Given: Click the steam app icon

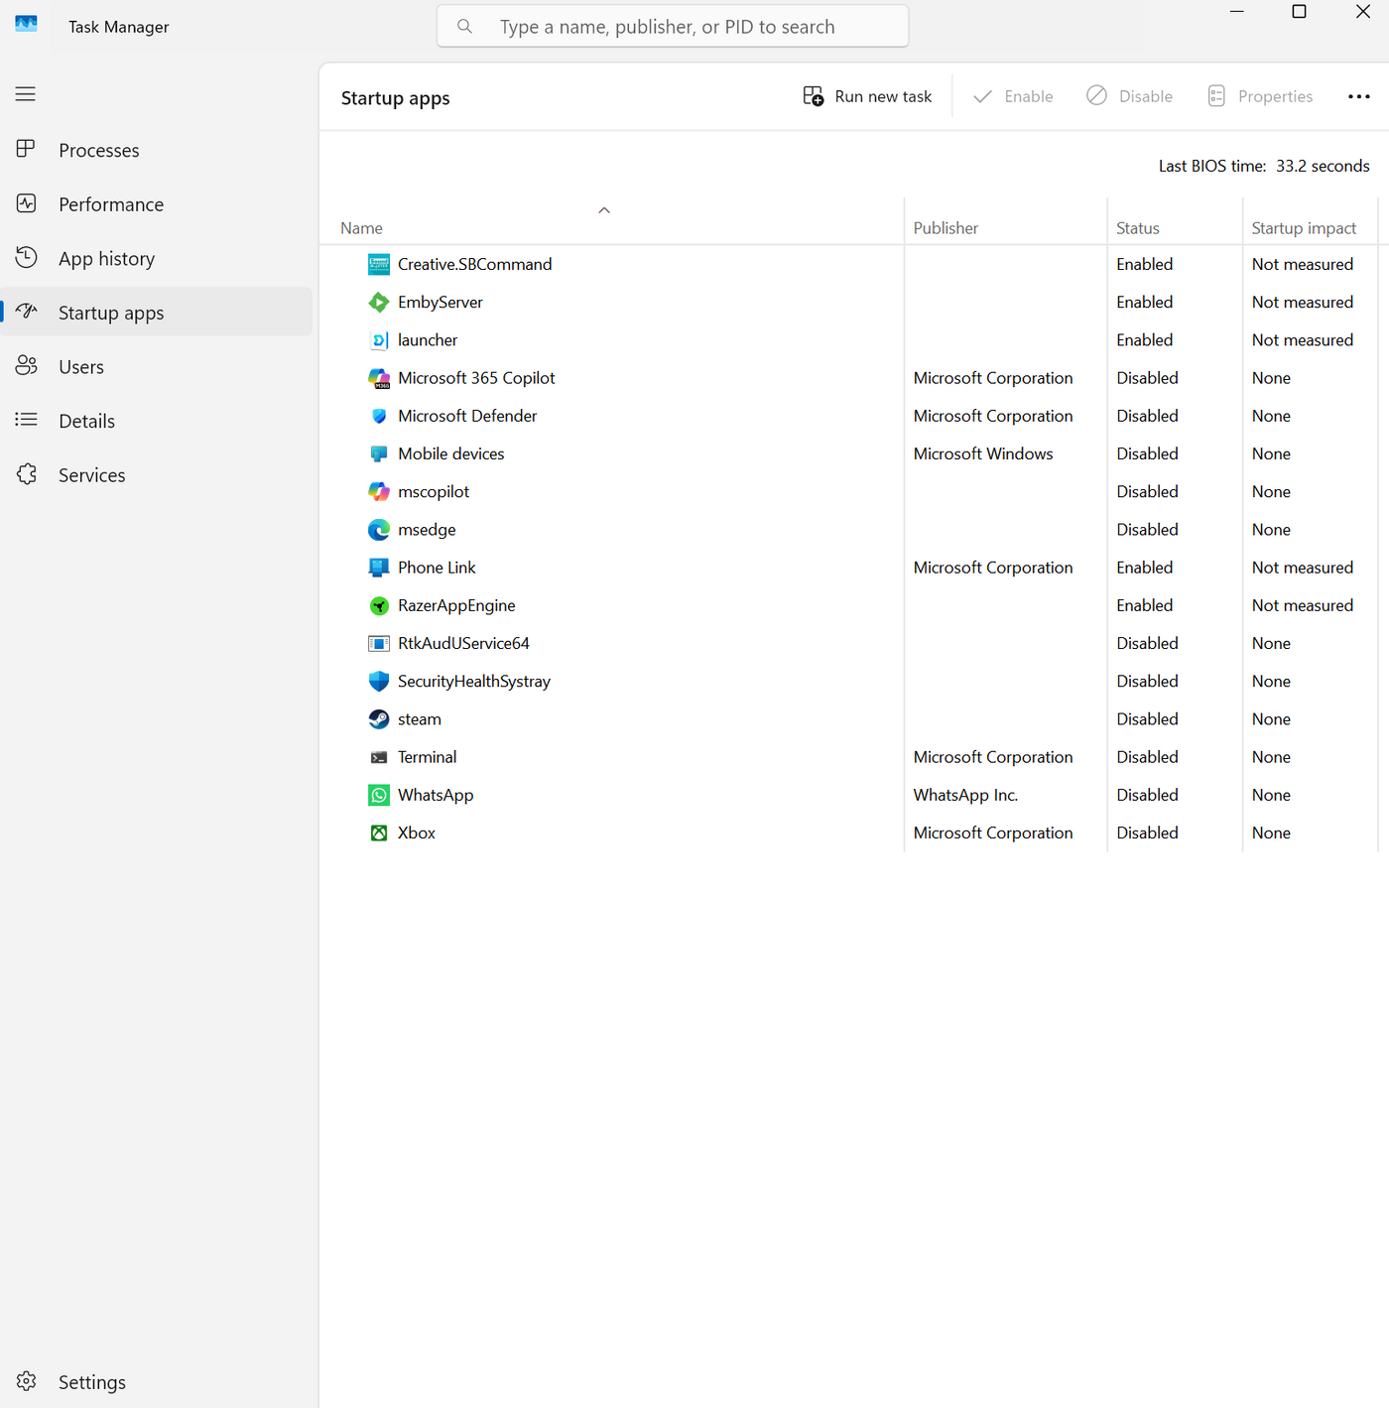Looking at the screenshot, I should 379,719.
